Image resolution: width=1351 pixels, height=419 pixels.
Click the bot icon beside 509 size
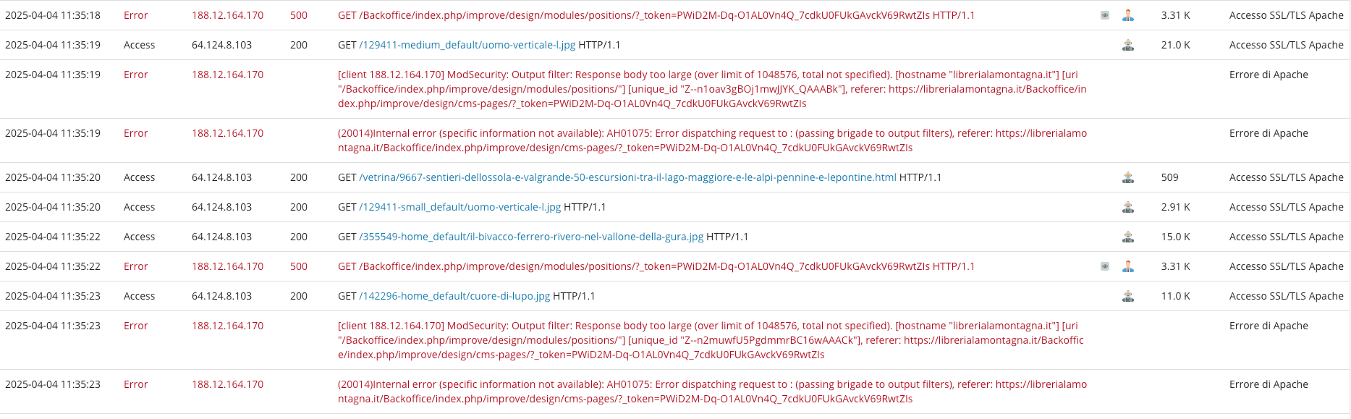coord(1128,177)
